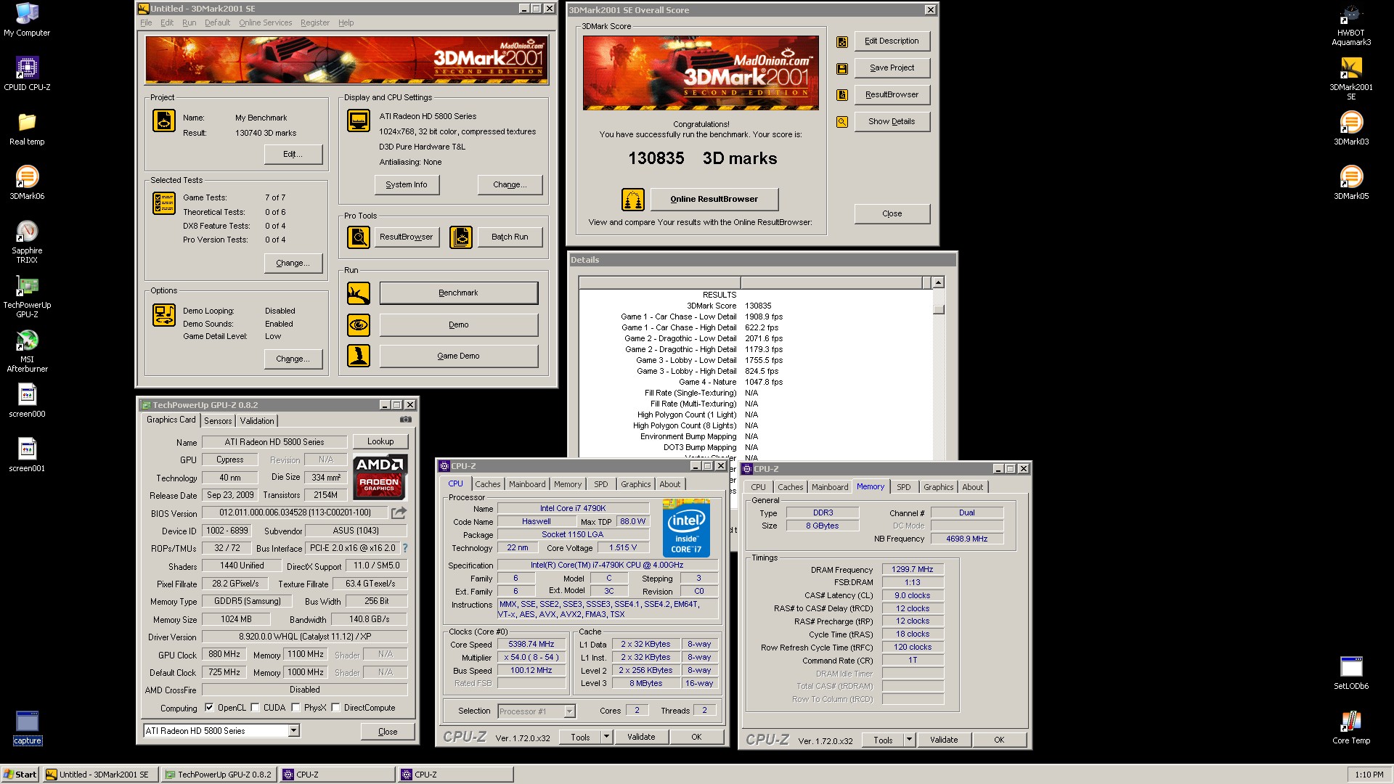1394x784 pixels.
Task: Open the screen001 file icon
Action: click(x=27, y=455)
